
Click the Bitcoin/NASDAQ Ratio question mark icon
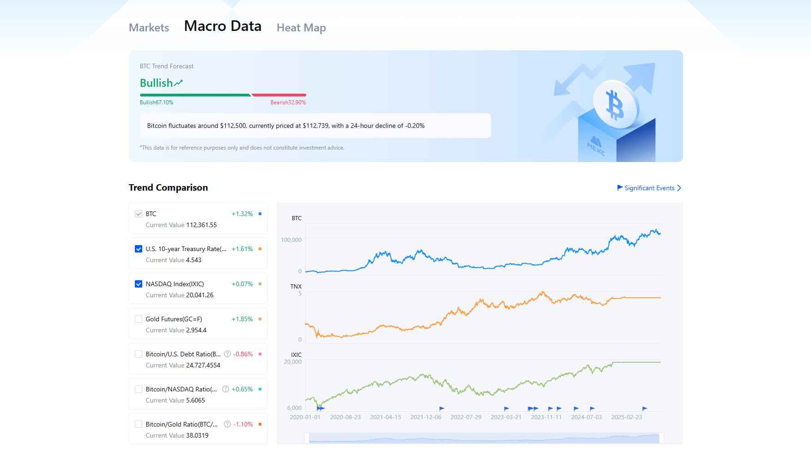pos(225,389)
